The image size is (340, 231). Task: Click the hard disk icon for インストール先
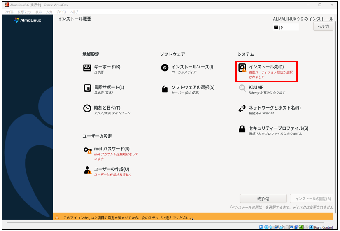tap(242, 68)
